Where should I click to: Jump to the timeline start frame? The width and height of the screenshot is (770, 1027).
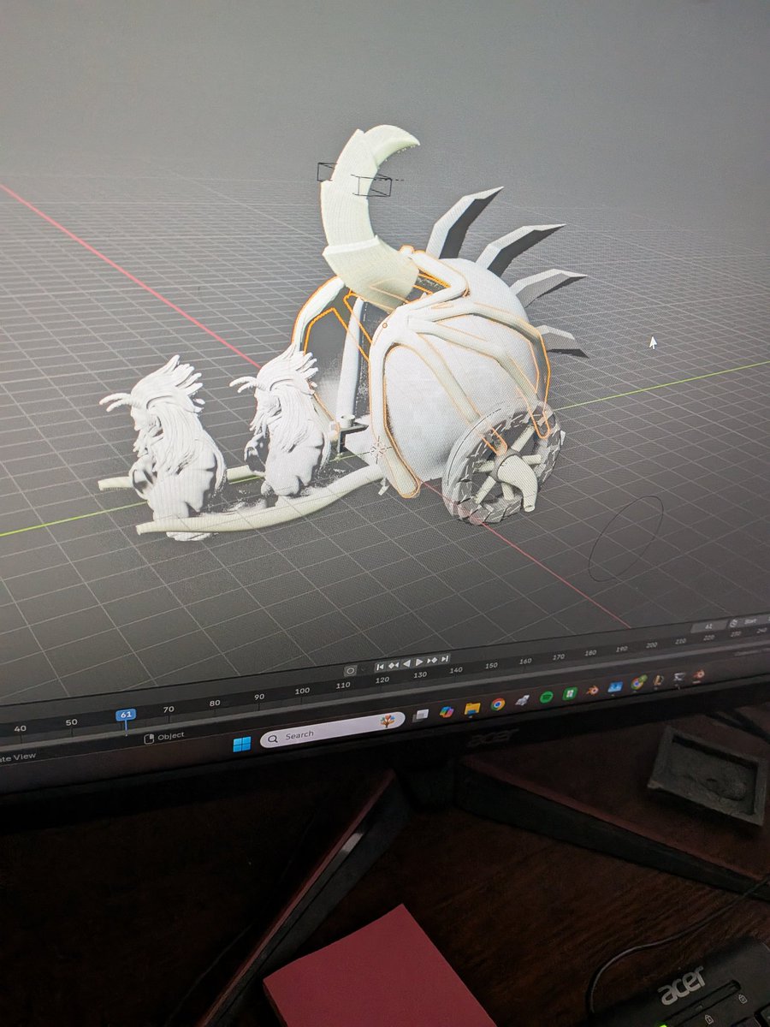tap(380, 667)
